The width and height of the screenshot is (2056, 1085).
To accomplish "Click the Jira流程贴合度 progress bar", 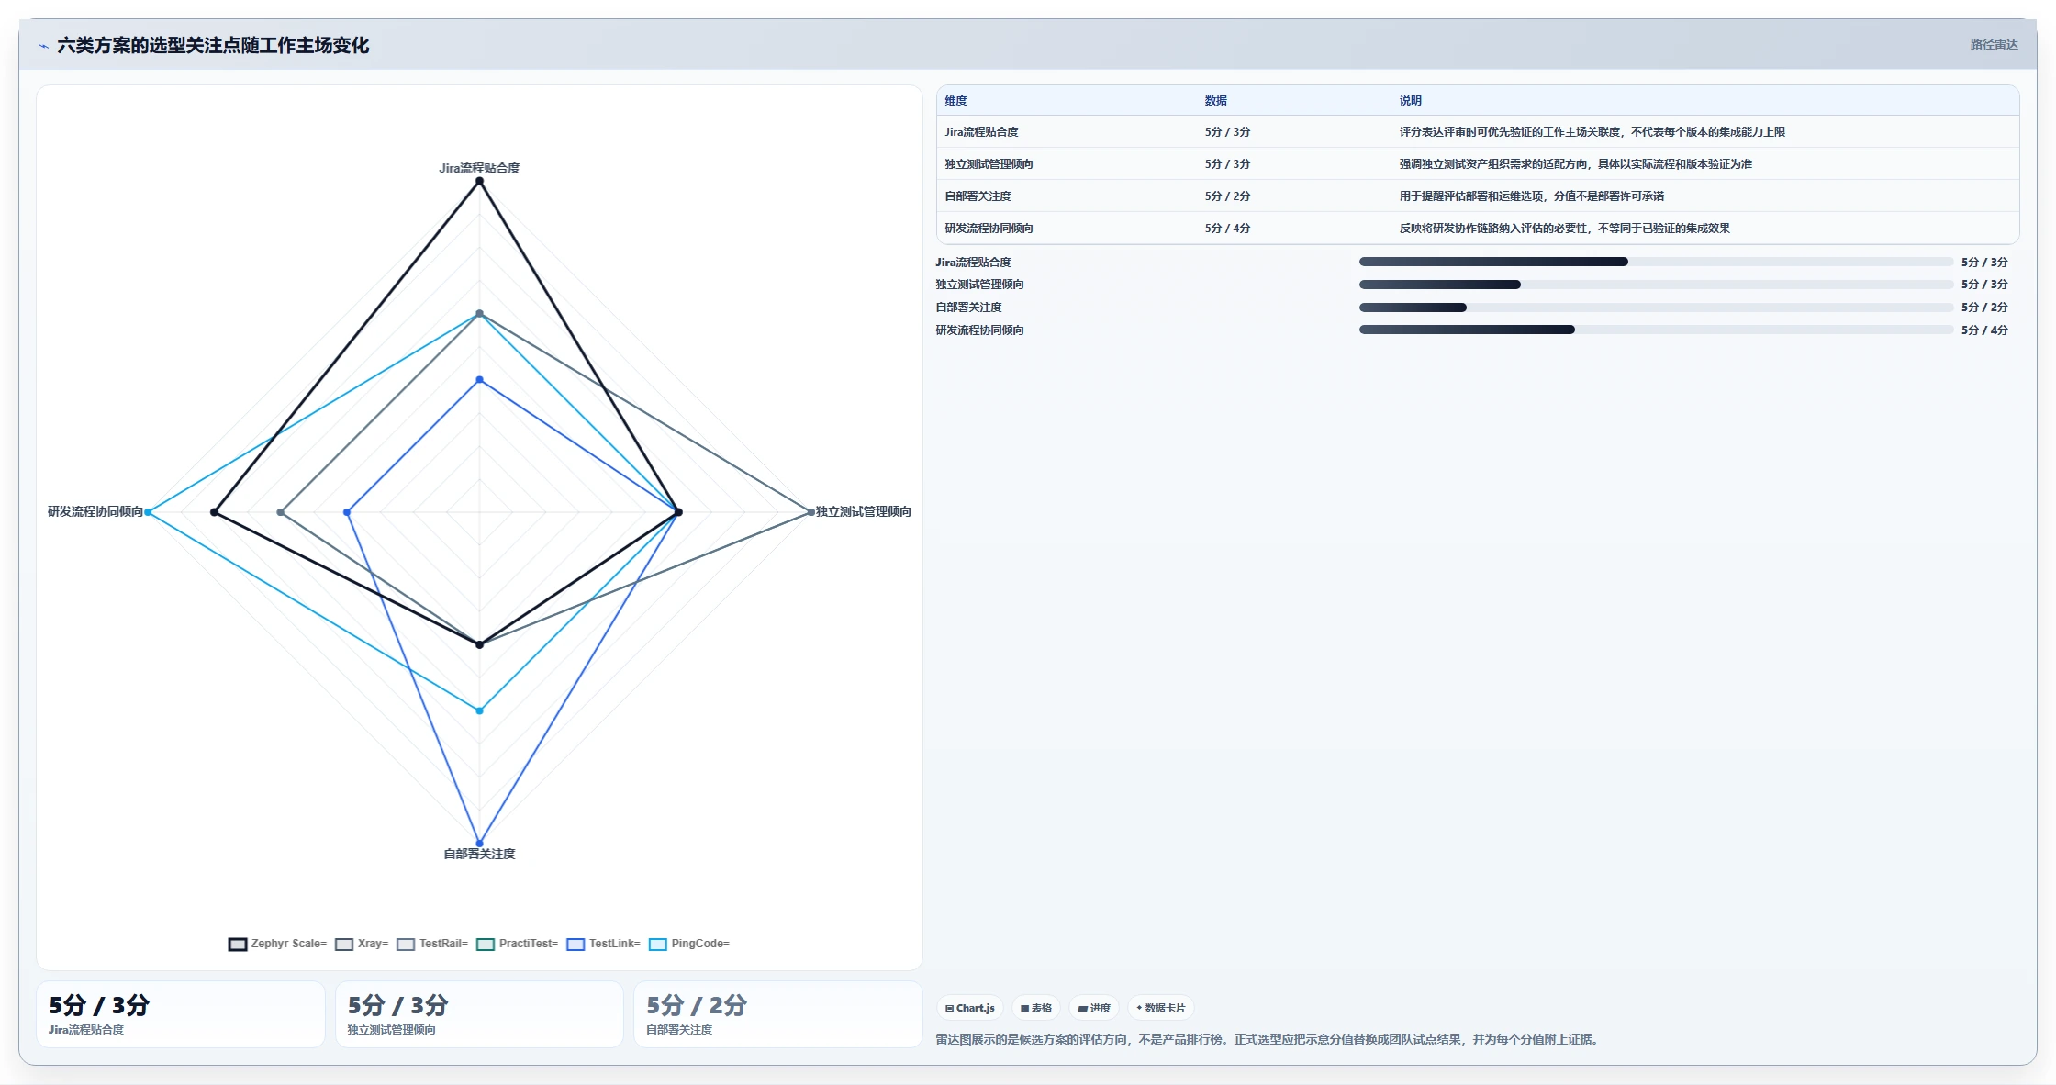I will pos(1656,262).
